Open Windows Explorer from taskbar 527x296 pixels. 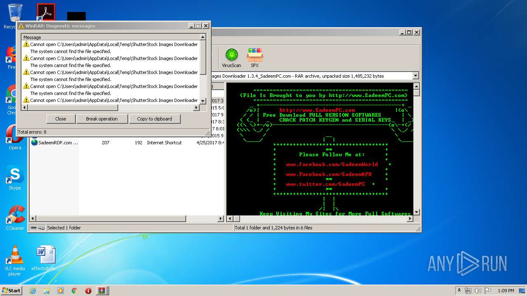(x=47, y=291)
